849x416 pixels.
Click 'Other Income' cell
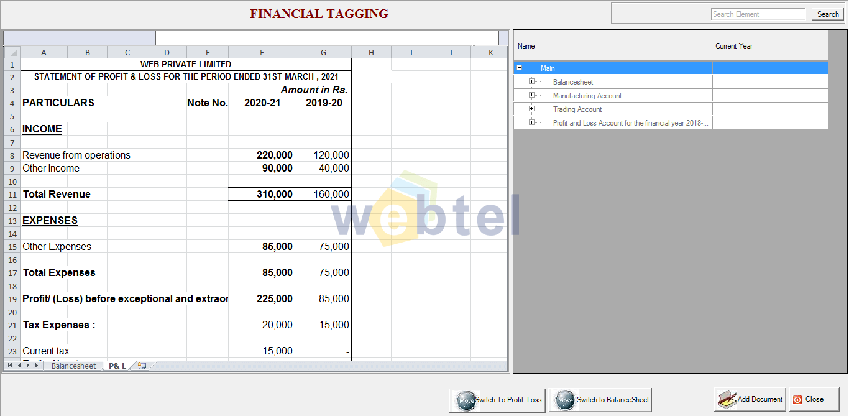(51, 168)
